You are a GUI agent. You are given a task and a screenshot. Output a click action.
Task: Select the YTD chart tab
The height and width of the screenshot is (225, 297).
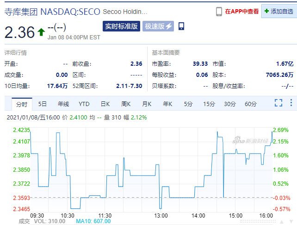(84, 104)
